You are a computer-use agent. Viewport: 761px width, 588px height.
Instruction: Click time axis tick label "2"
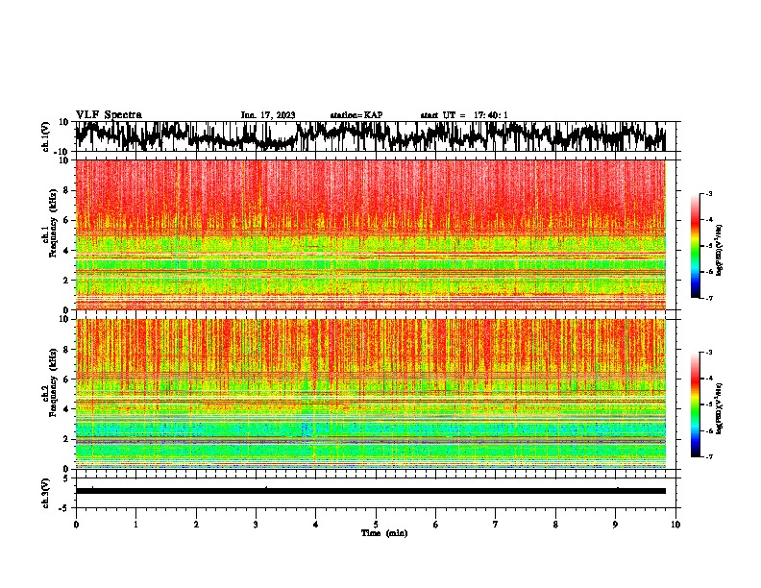(196, 525)
